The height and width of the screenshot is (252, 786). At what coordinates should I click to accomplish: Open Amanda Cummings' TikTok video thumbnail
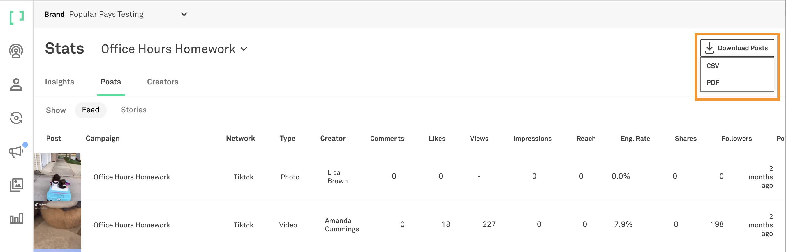pos(57,225)
